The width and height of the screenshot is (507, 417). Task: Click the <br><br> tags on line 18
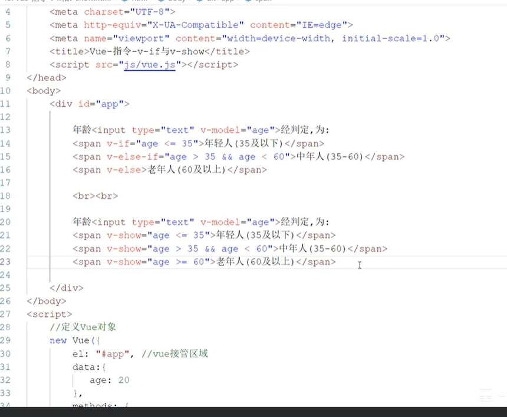click(x=96, y=196)
